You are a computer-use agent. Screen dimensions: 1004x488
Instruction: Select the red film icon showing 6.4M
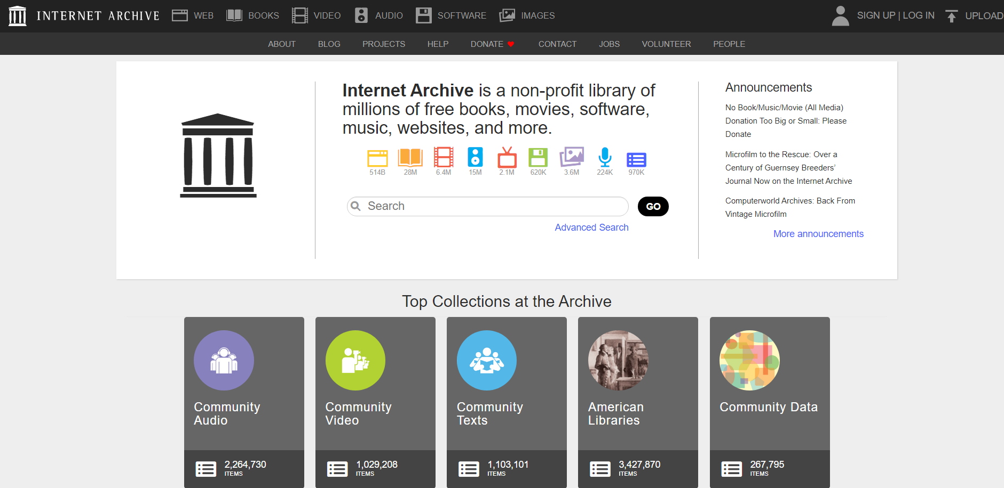pyautogui.click(x=444, y=157)
